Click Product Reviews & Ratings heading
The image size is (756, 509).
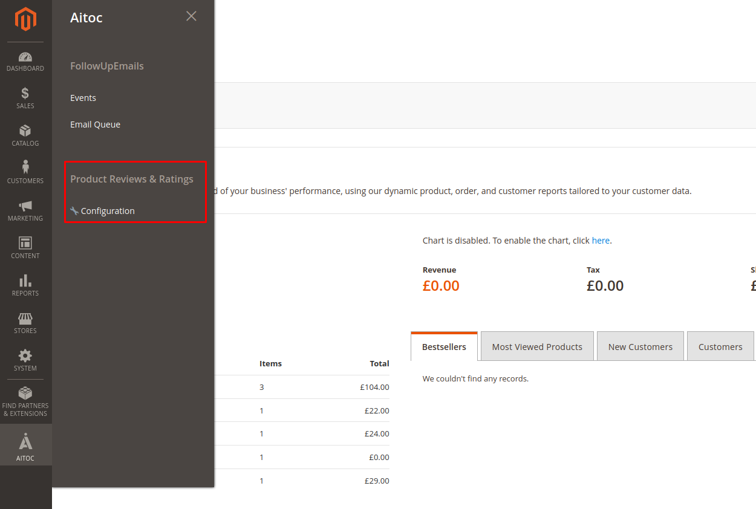(x=132, y=179)
